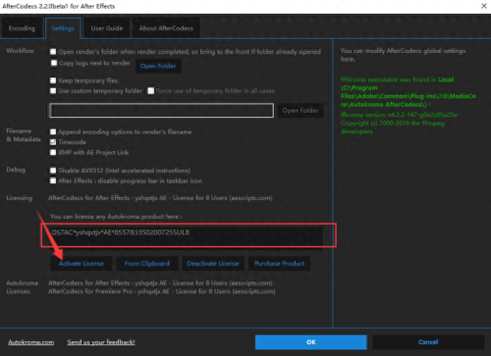The image size is (491, 356).
Task: Open the User Guide tab
Action: 107,28
